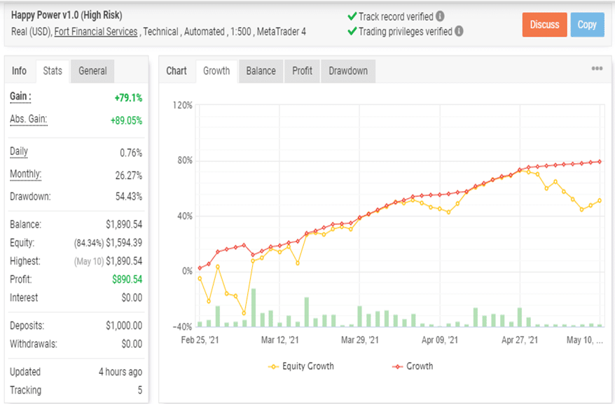This screenshot has width=615, height=404.
Task: Click the orange Discuss button
Action: [544, 25]
